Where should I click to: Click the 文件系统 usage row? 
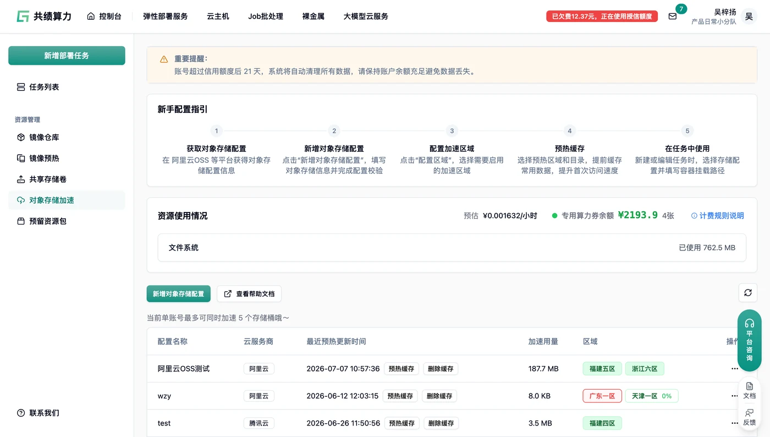pyautogui.click(x=452, y=248)
